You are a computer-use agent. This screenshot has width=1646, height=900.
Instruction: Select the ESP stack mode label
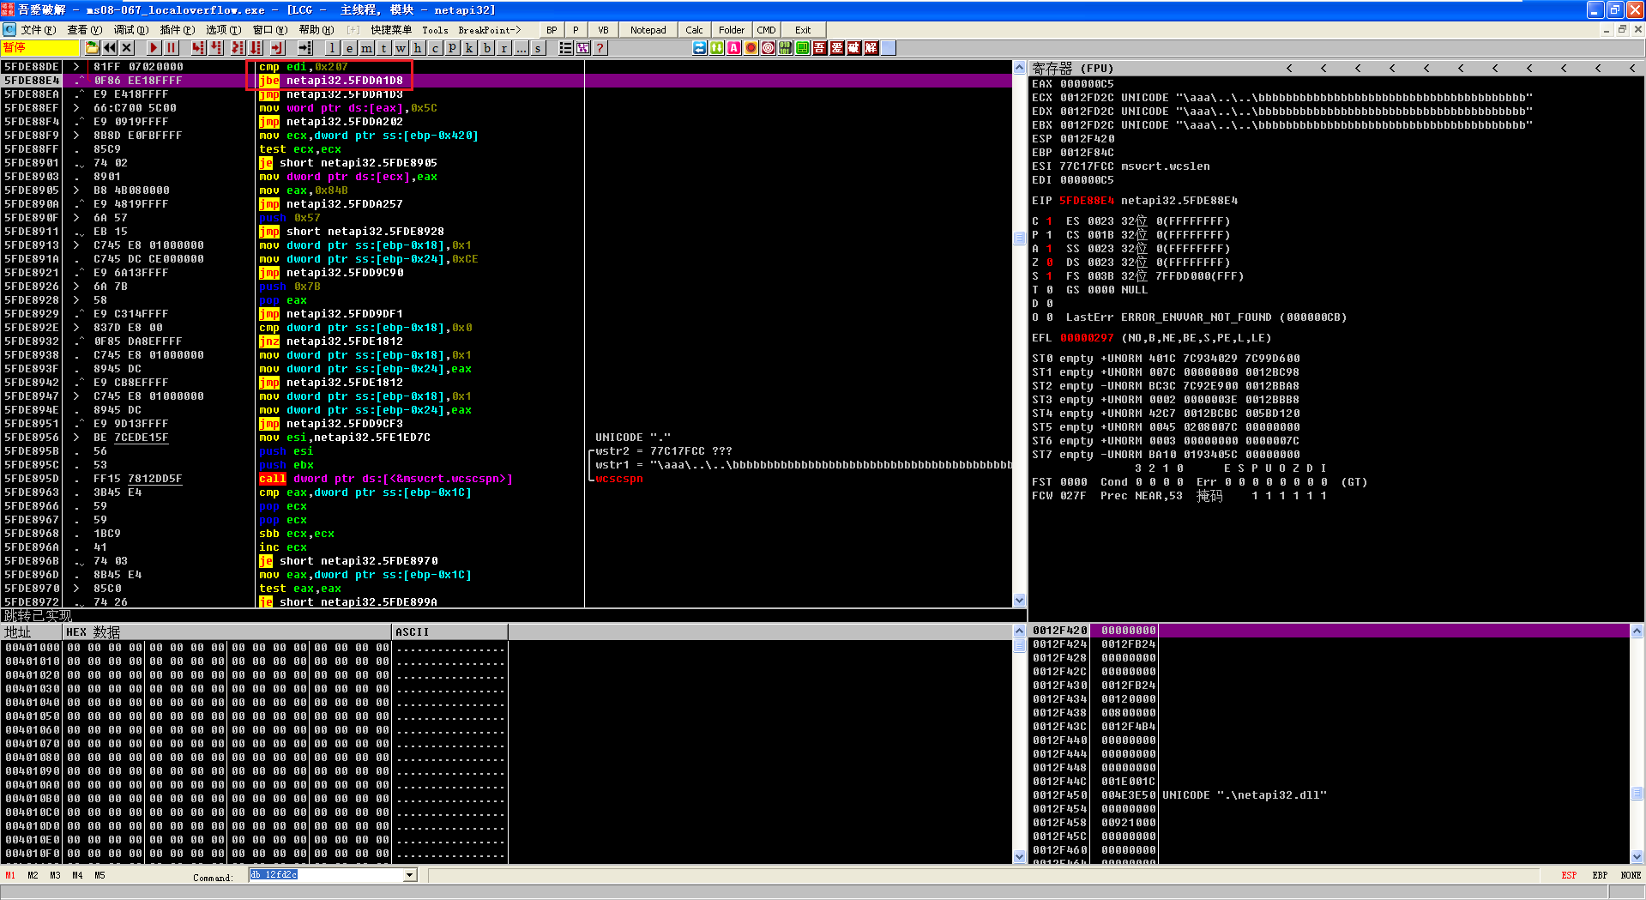coord(1569,875)
